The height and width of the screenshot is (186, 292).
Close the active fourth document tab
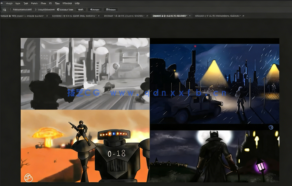pos(190,16)
